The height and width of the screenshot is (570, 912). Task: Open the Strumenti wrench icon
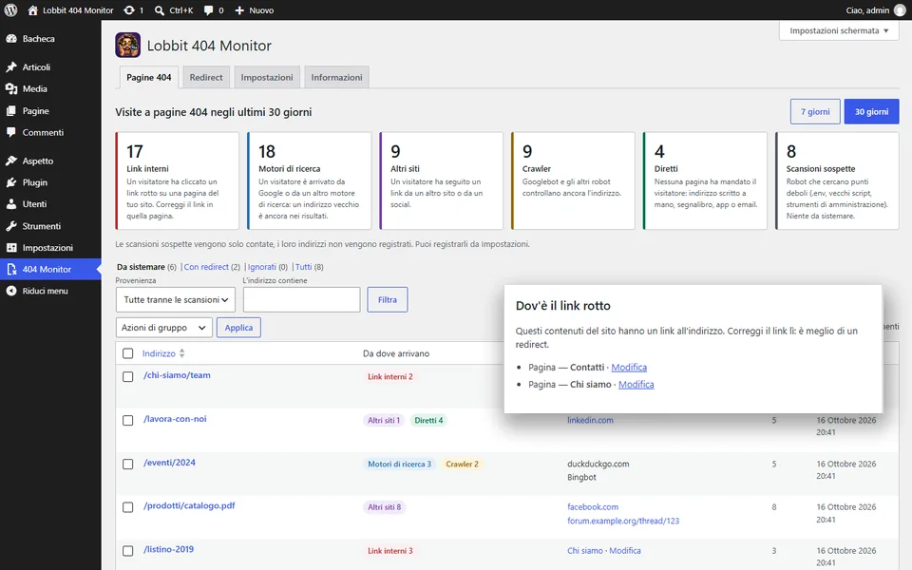click(11, 226)
